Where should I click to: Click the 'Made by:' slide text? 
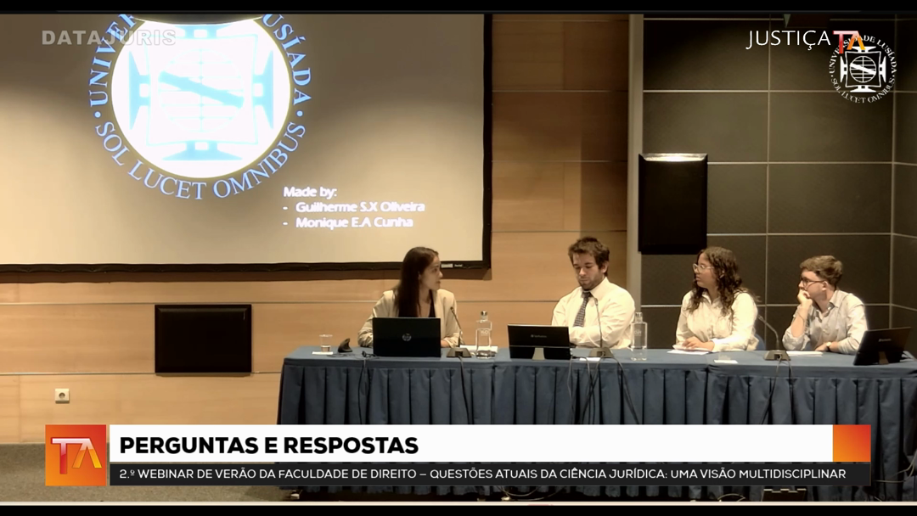coord(310,192)
